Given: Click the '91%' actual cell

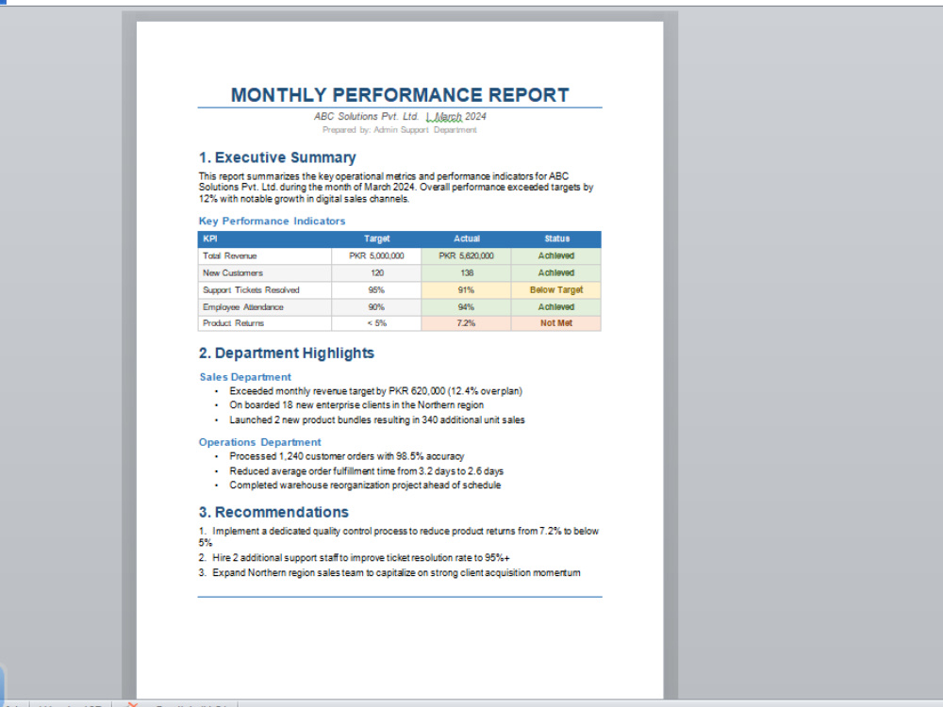Looking at the screenshot, I should point(467,290).
